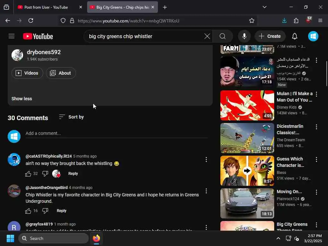Bookmark this page with star icon
The height and width of the screenshot is (246, 328).
252,21
